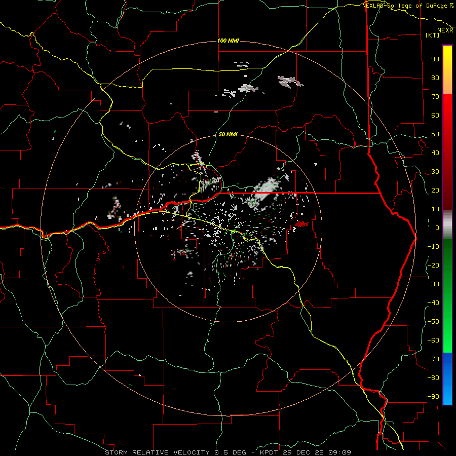The width and height of the screenshot is (456, 456).
Task: Select the 0 value on the velocity scale
Action: (437, 228)
